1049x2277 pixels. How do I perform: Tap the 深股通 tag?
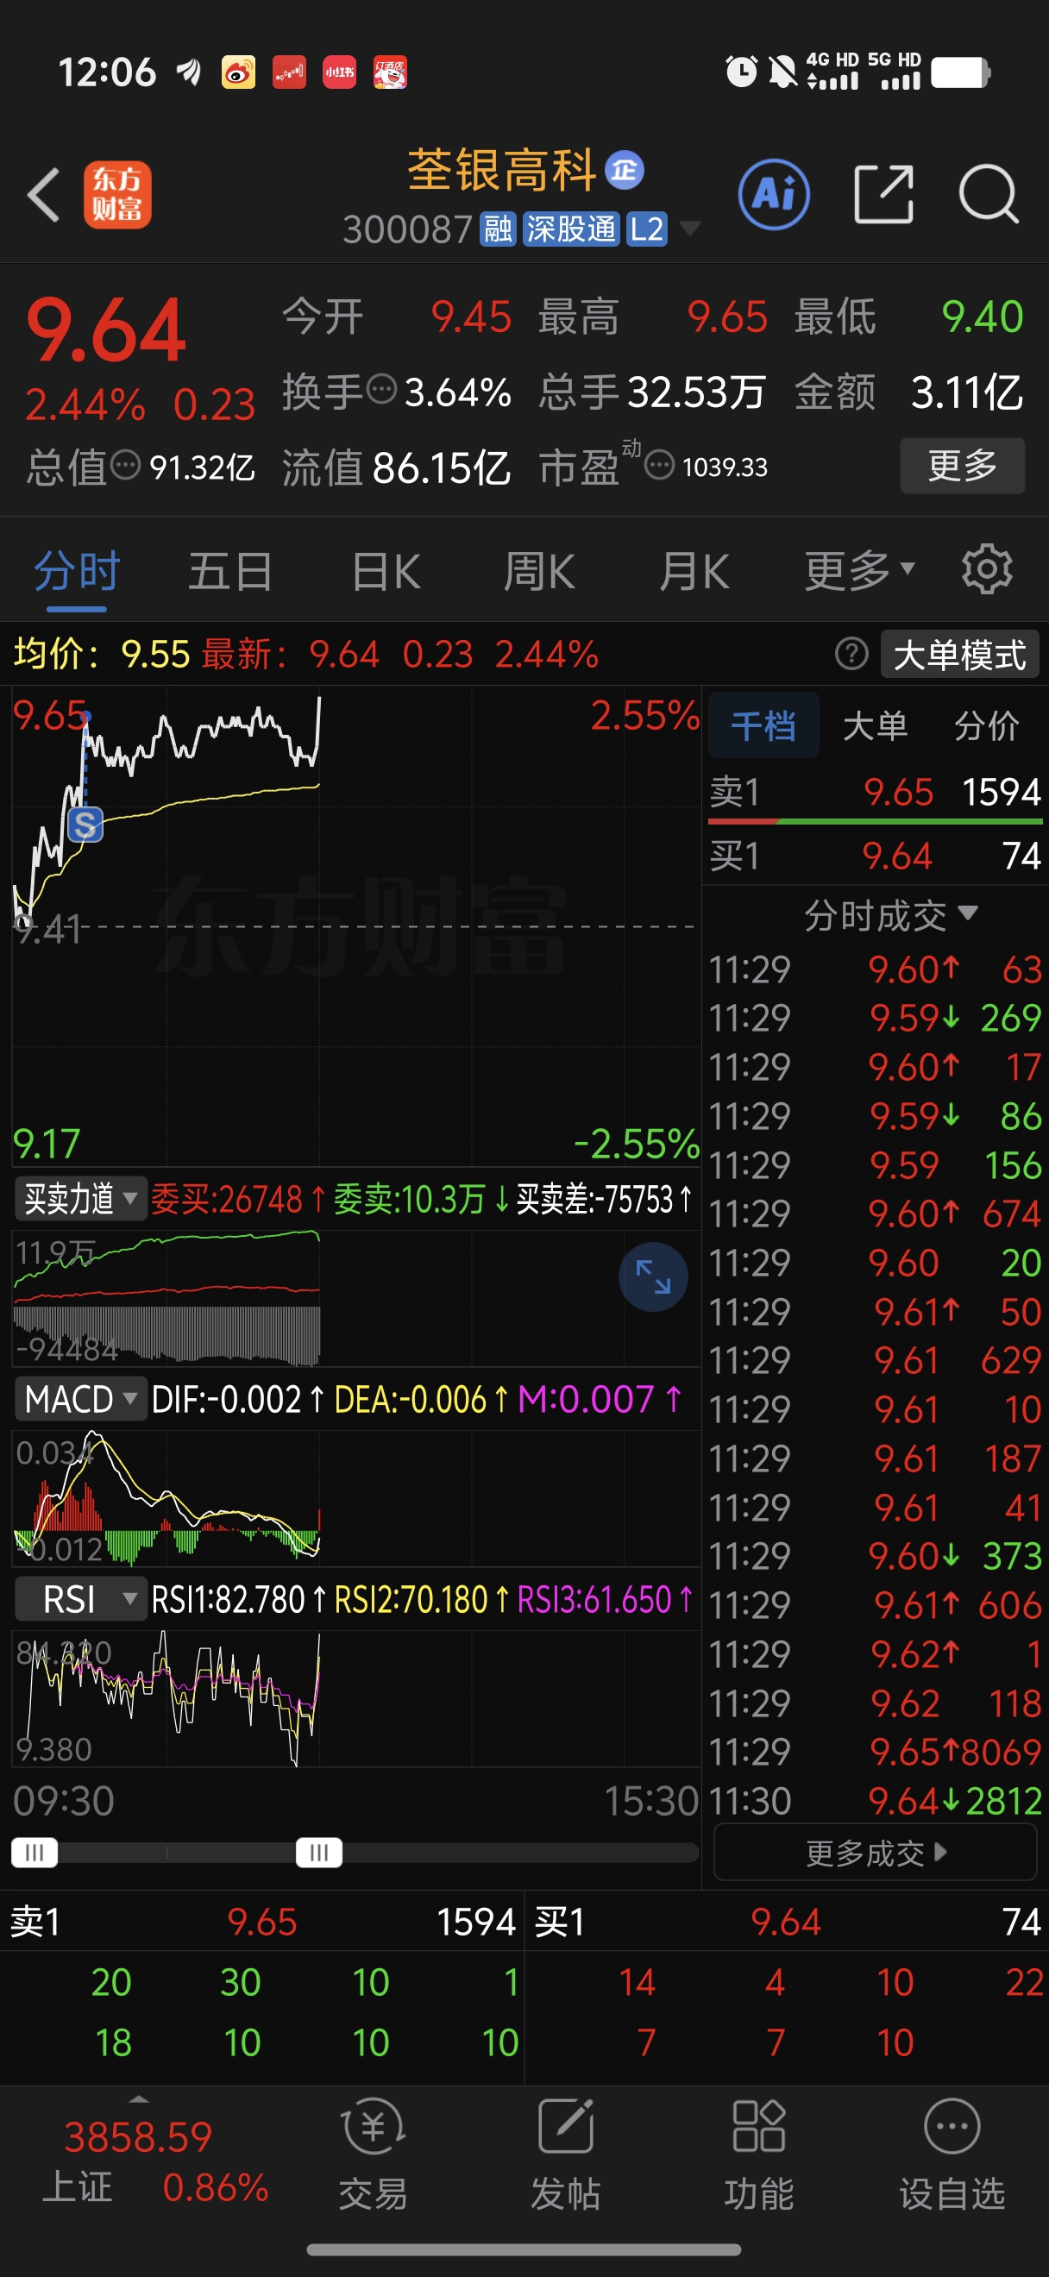571,229
